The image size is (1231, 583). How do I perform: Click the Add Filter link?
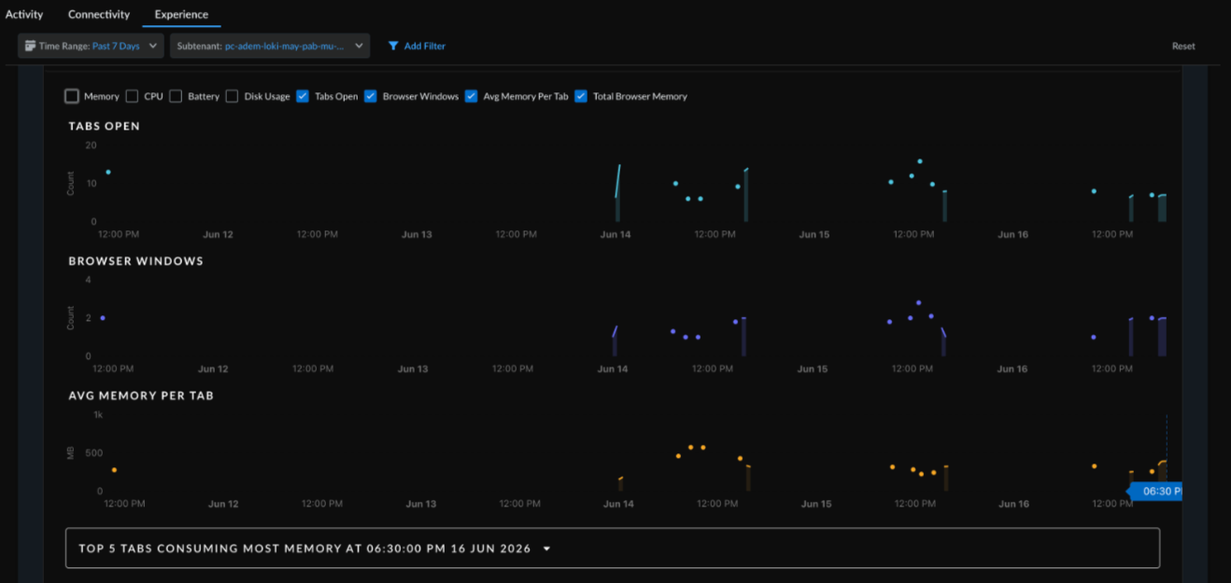(x=425, y=46)
